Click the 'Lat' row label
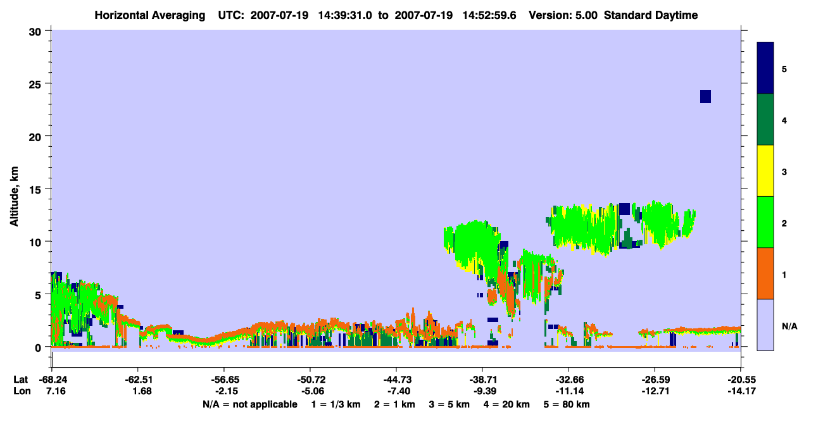 21,380
